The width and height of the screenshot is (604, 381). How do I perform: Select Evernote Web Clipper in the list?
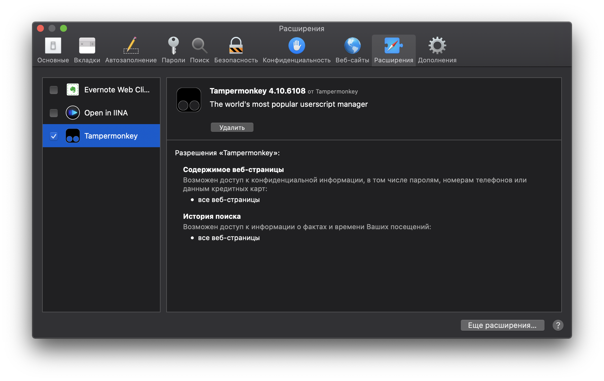117,90
